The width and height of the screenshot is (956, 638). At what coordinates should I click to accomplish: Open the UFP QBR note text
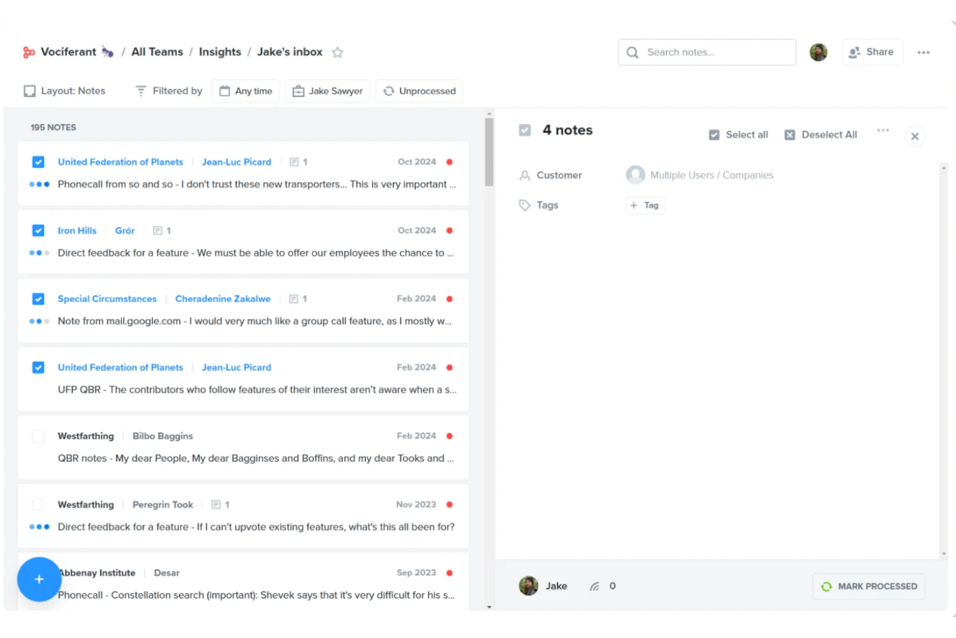coord(257,390)
